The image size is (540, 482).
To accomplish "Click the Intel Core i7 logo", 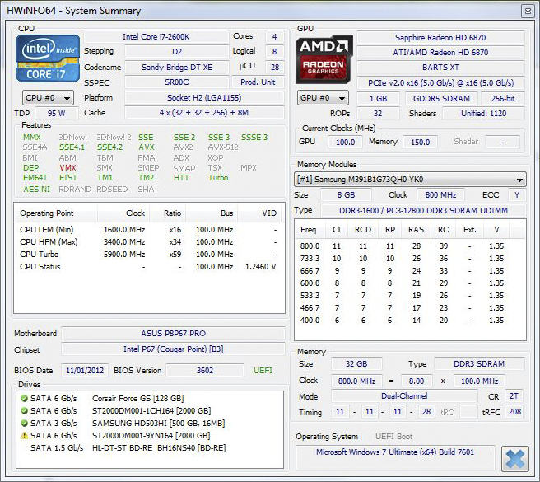I will [x=48, y=58].
